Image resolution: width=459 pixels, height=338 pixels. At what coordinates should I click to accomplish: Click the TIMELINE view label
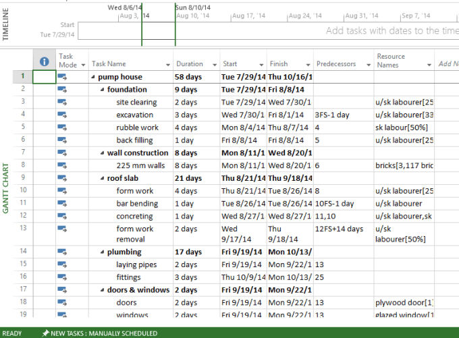coord(5,24)
